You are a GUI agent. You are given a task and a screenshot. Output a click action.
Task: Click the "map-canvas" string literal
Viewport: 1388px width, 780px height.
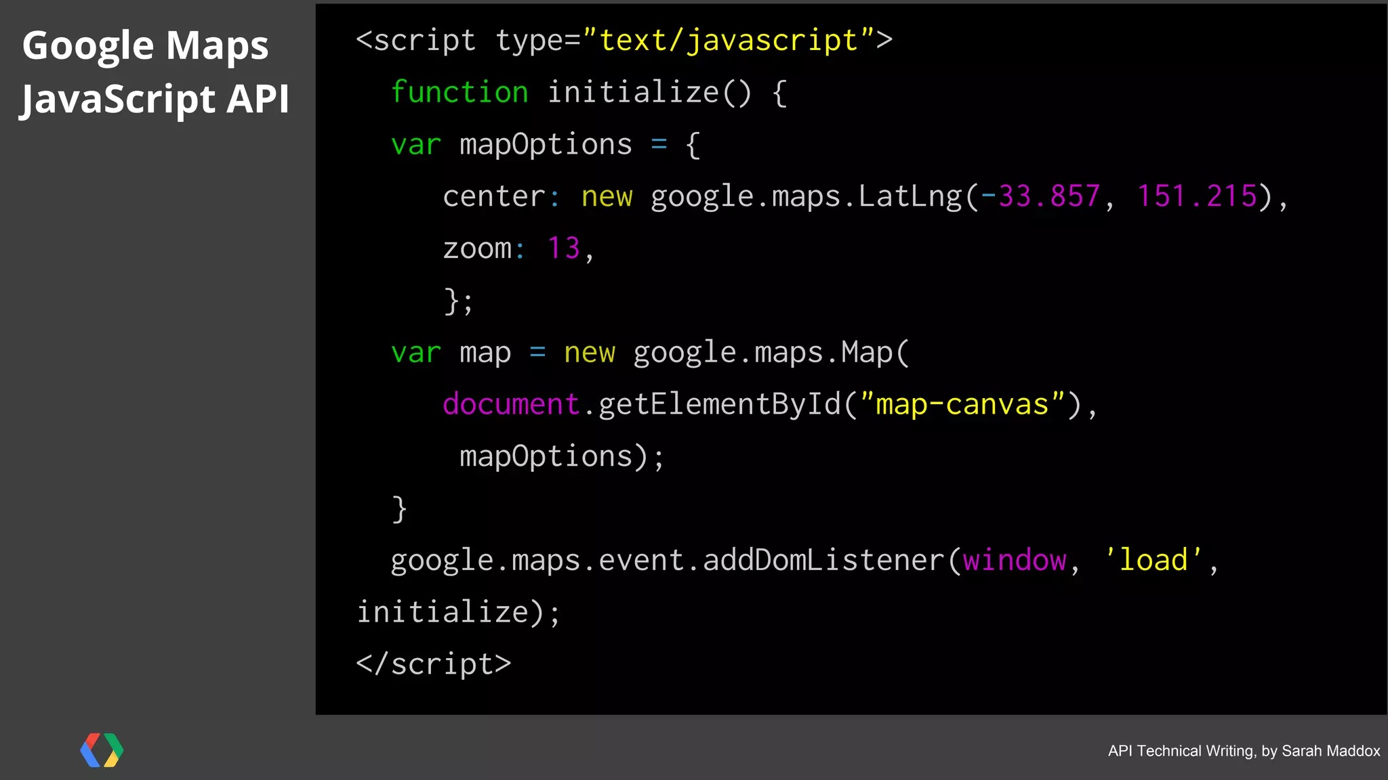click(962, 405)
